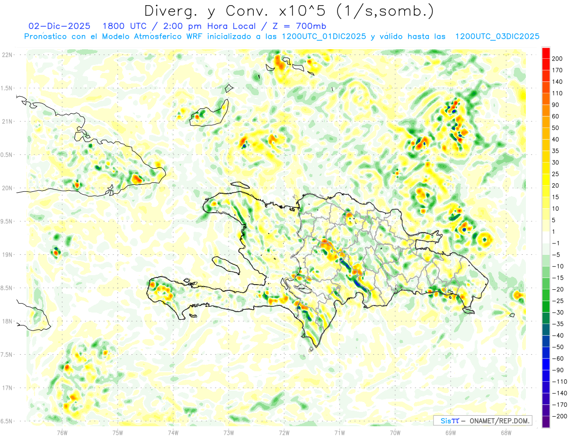The image size is (568, 439).
Task: Click the '-15' color scale value
Action: 559,278
